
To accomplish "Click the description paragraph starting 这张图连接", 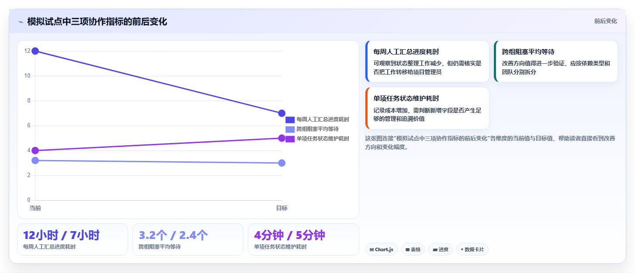I will [x=490, y=143].
